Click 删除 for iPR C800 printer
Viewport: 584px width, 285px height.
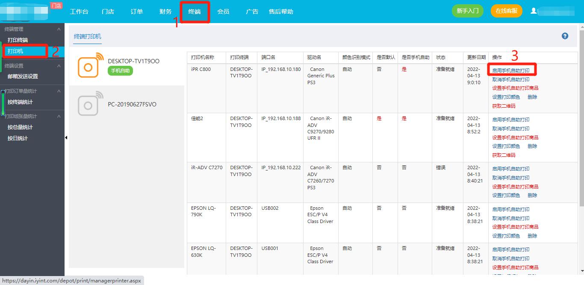532,97
